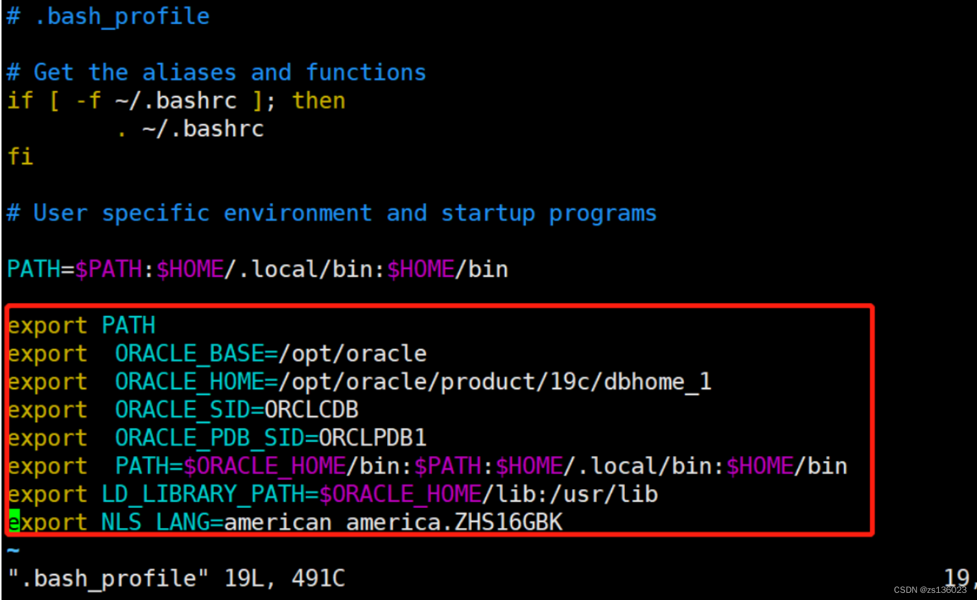The width and height of the screenshot is (977, 600).
Task: Click the tilde symbol below last line
Action: [12, 549]
